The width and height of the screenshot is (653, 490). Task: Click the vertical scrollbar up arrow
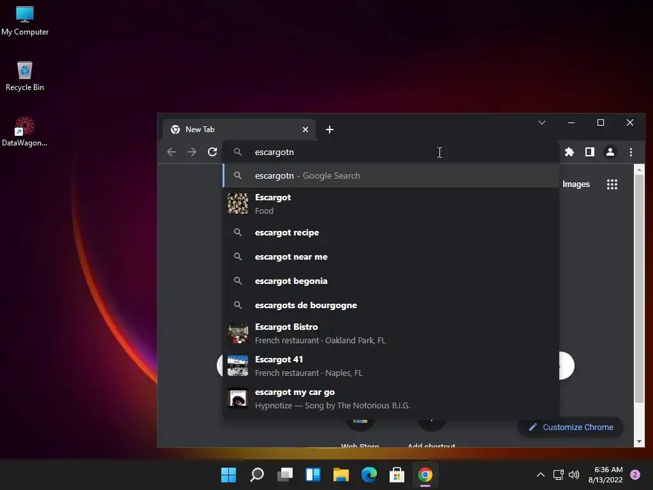(x=639, y=169)
